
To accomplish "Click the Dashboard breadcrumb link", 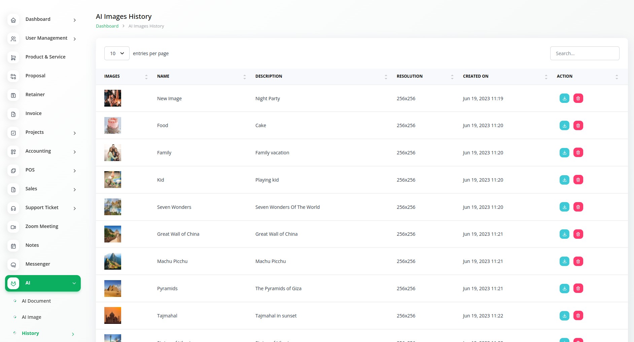I will [107, 26].
